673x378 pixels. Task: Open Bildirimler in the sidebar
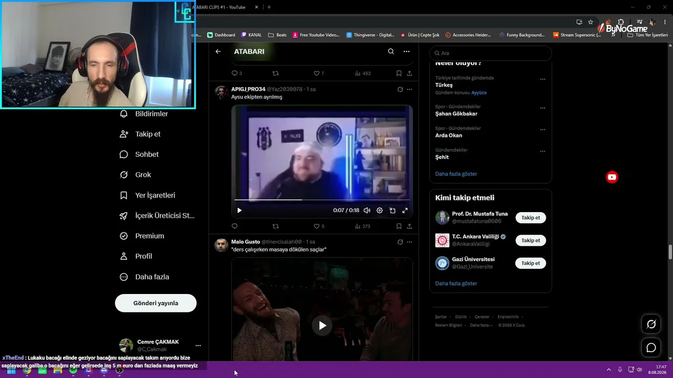click(144, 114)
